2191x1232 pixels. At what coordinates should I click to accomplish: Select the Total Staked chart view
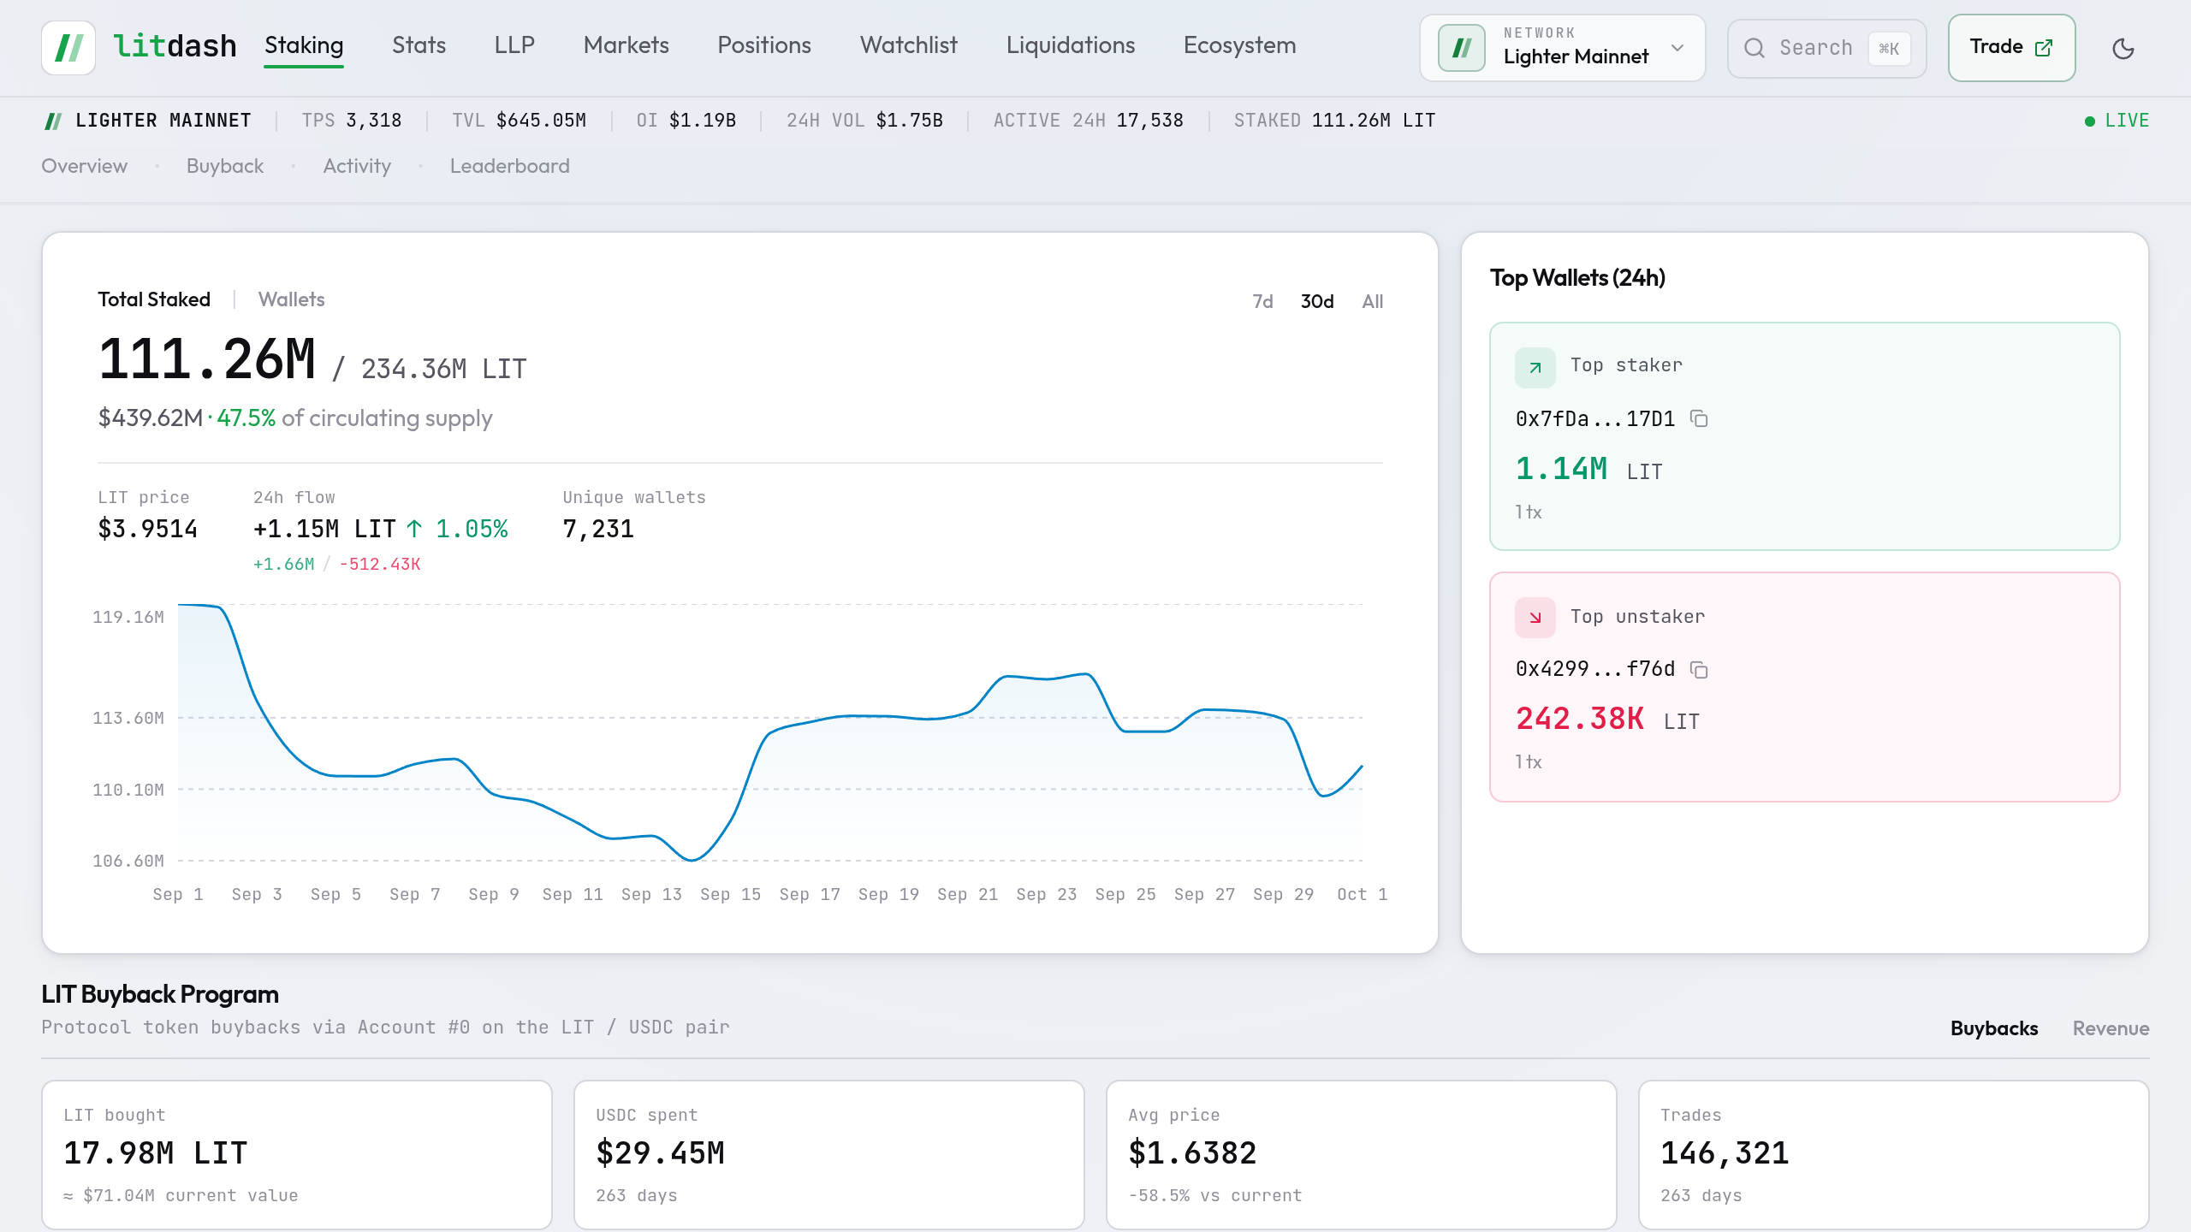(x=154, y=299)
